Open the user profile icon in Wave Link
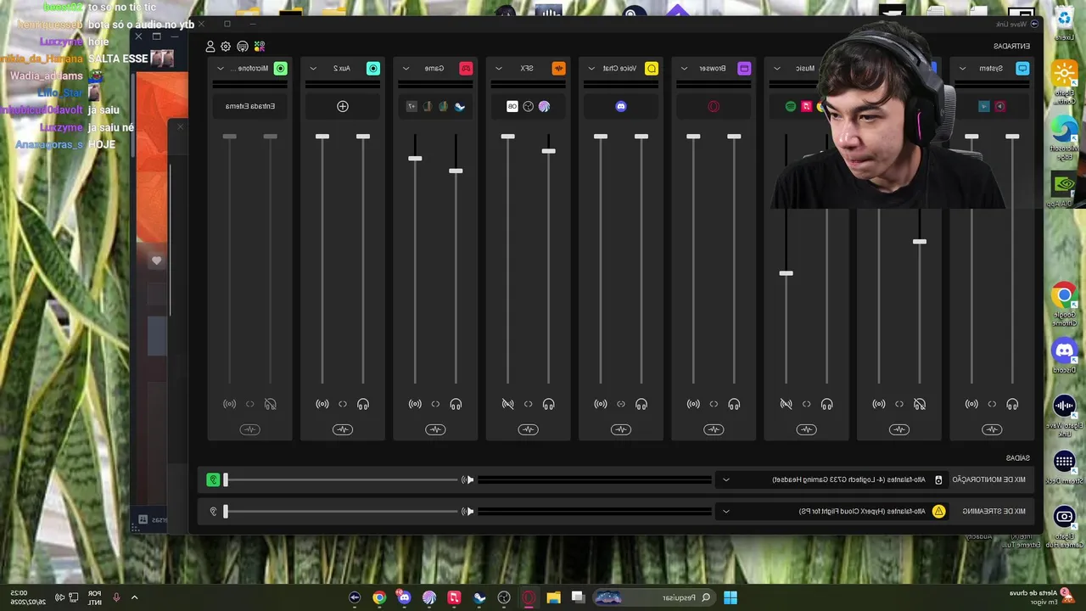1086x611 pixels. pyautogui.click(x=210, y=47)
